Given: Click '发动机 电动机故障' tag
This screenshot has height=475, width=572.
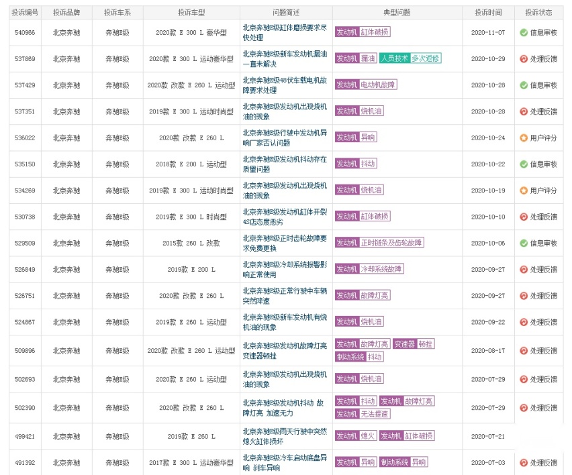Looking at the screenshot, I should pos(366,85).
